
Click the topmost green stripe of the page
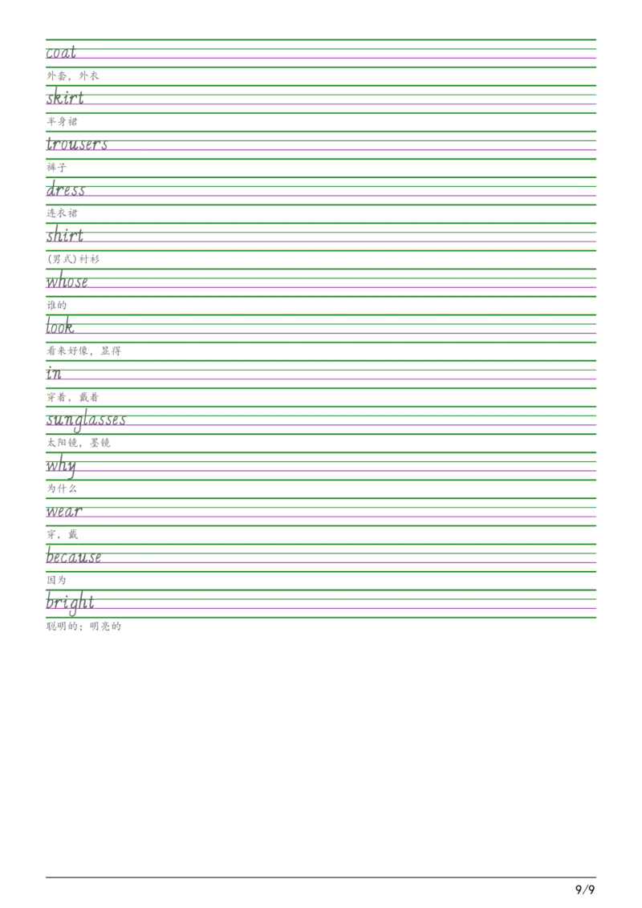tap(321, 41)
